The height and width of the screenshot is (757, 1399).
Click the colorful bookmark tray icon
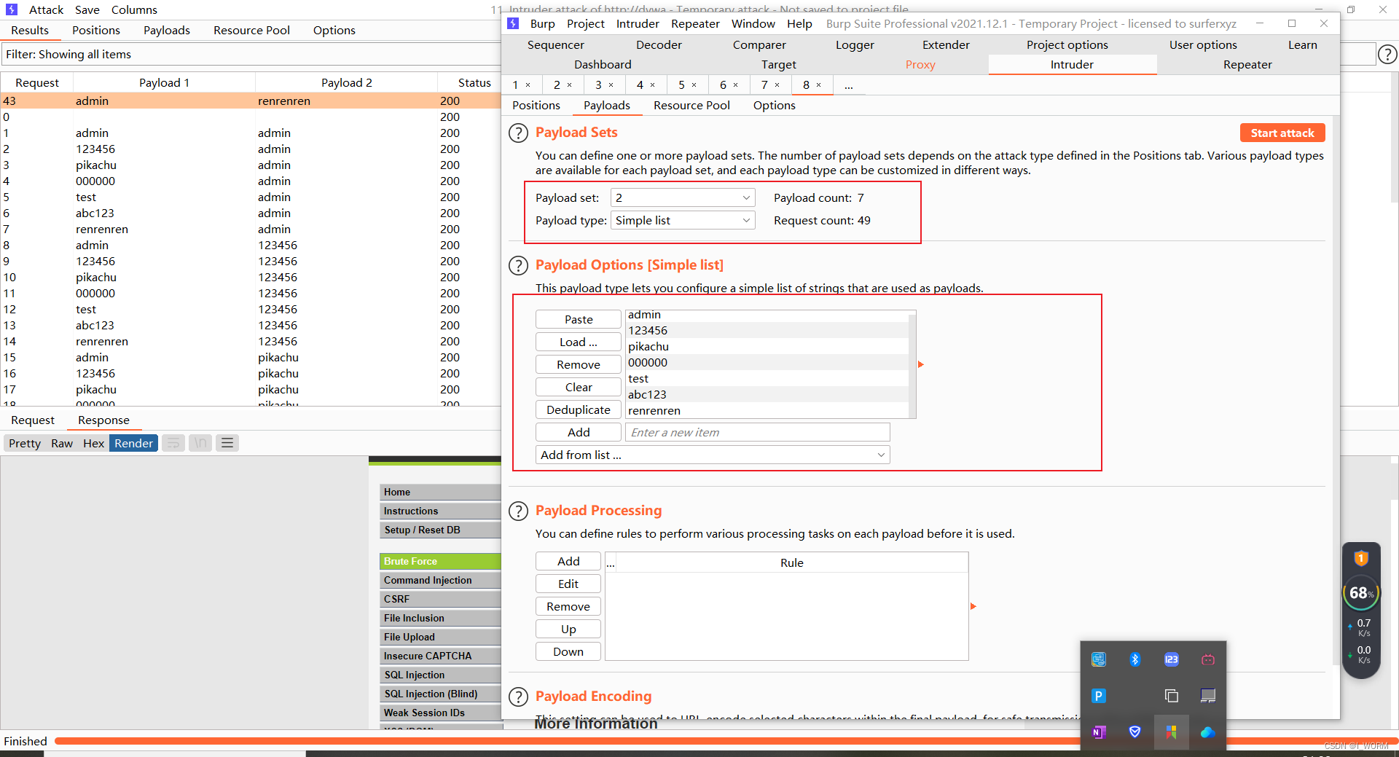[x=1171, y=732]
